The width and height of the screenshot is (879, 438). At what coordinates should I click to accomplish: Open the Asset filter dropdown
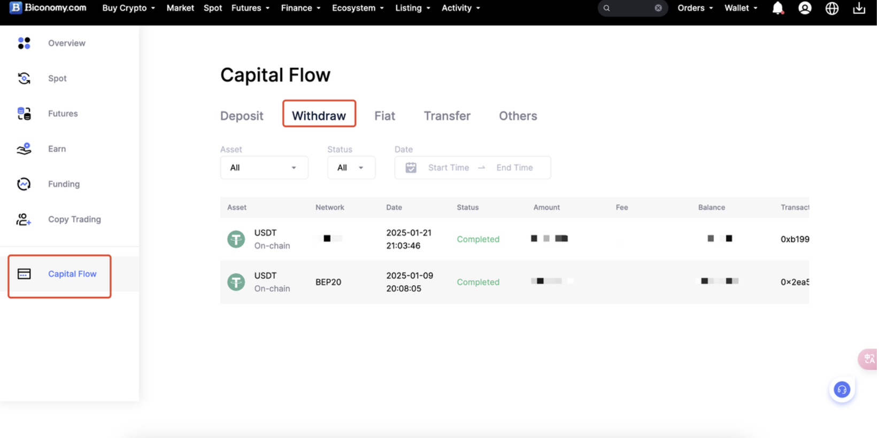click(x=264, y=168)
